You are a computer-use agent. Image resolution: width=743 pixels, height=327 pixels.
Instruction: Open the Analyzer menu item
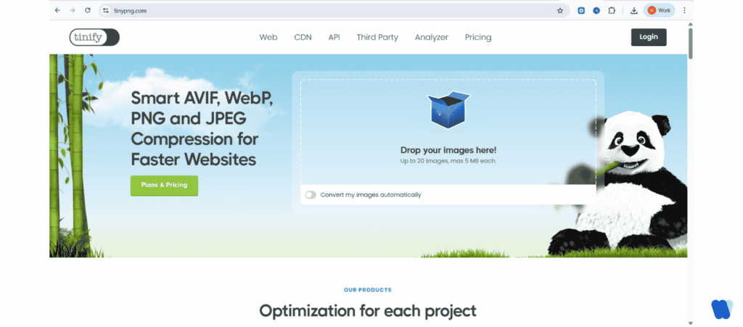click(x=431, y=38)
